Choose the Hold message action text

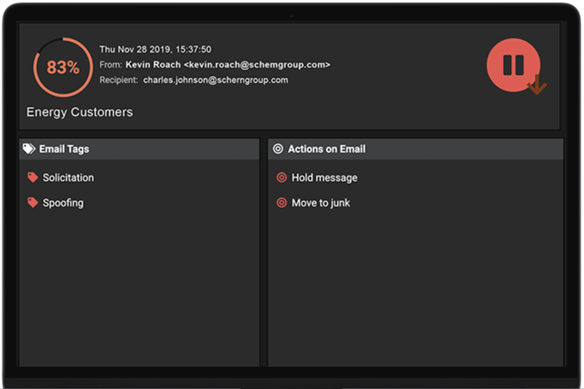[x=325, y=177]
